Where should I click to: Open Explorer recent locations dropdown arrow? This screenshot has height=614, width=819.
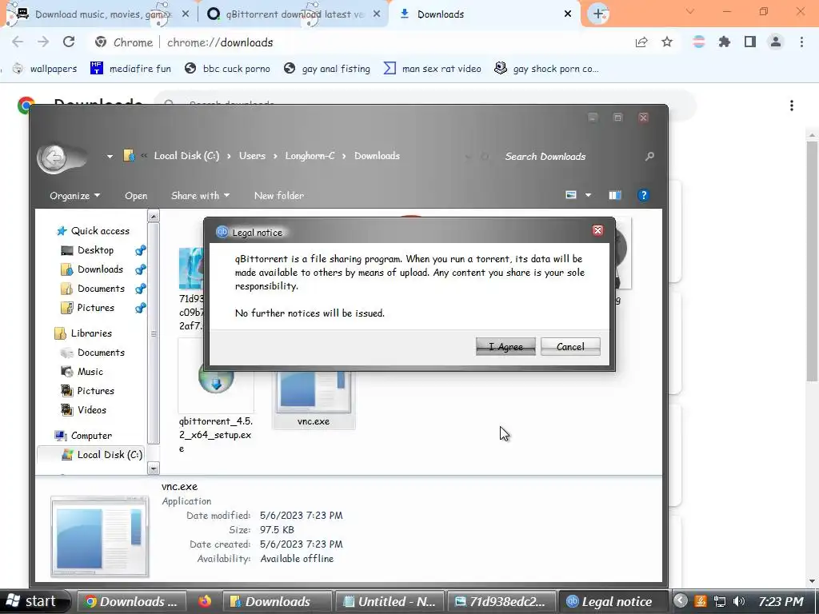[110, 156]
